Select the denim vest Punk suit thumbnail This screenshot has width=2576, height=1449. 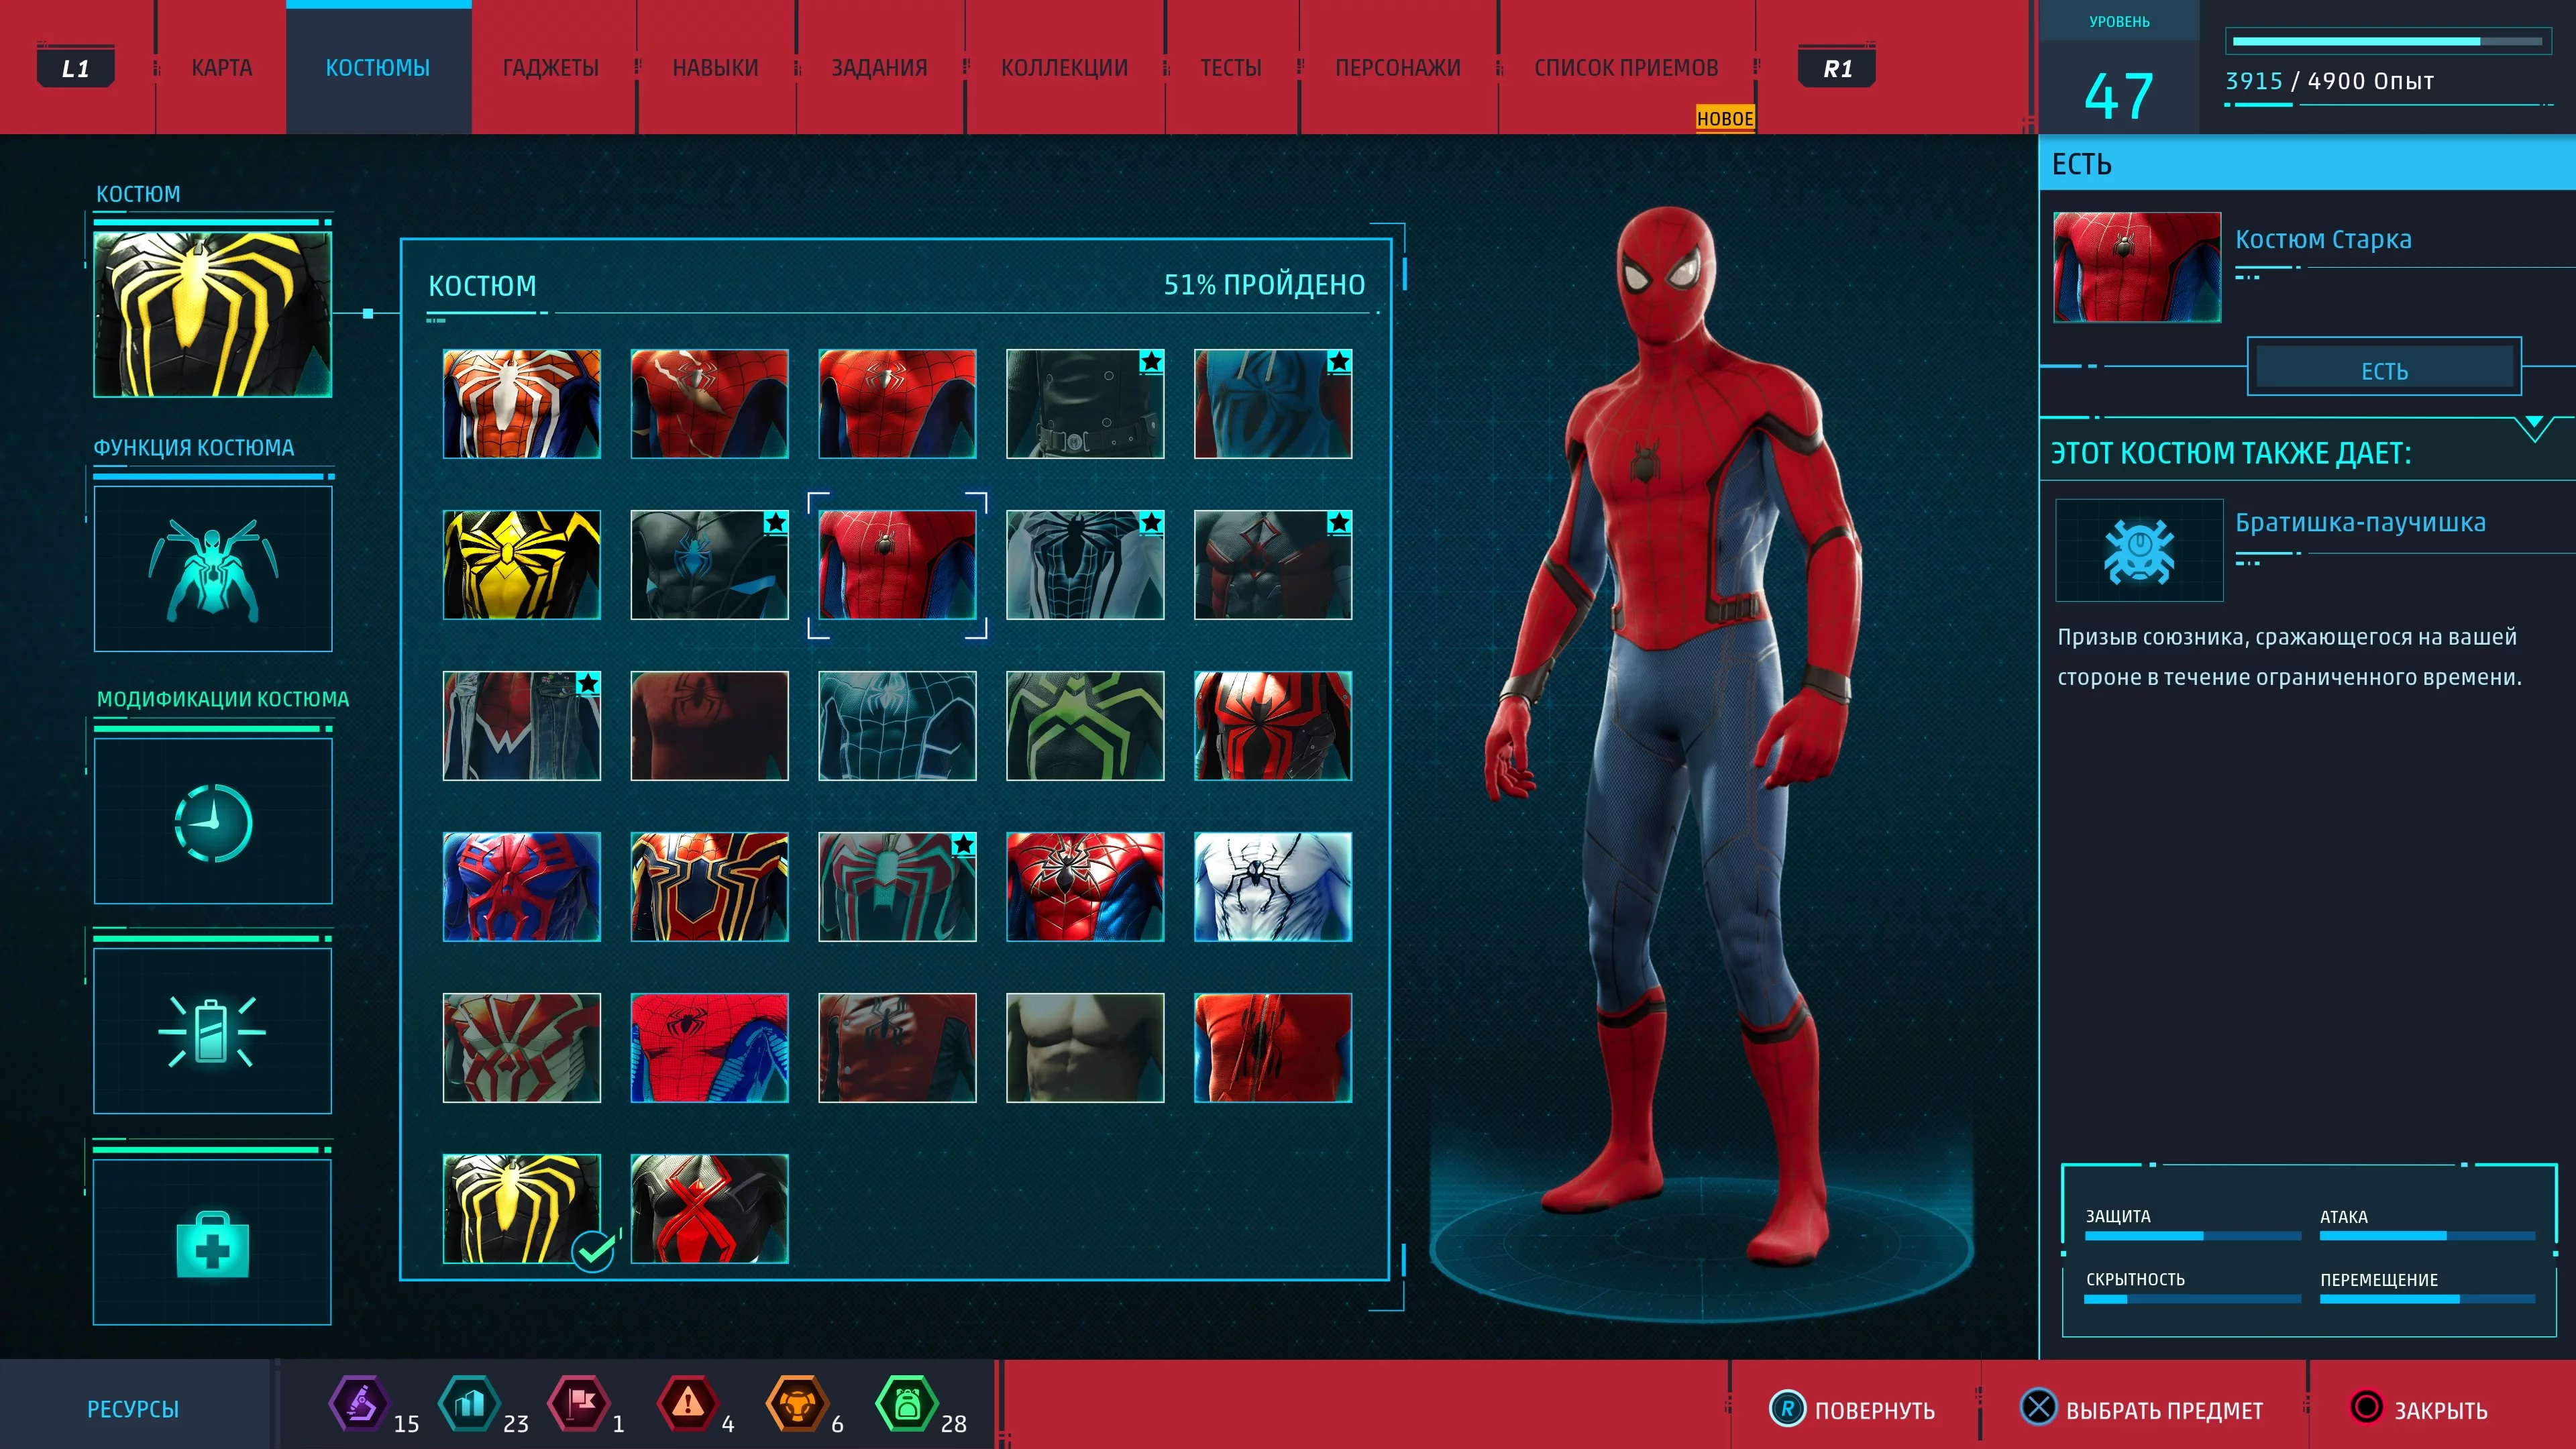click(x=522, y=726)
